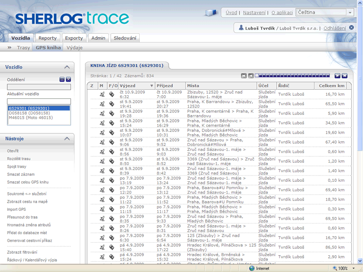The height and width of the screenshot is (272, 363).
Task: Click the page progress bar slider
Action: pos(292,75)
